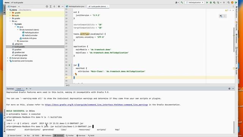Click Expand All icon in Project panel
243x137 pixels.
[x=50, y=6]
